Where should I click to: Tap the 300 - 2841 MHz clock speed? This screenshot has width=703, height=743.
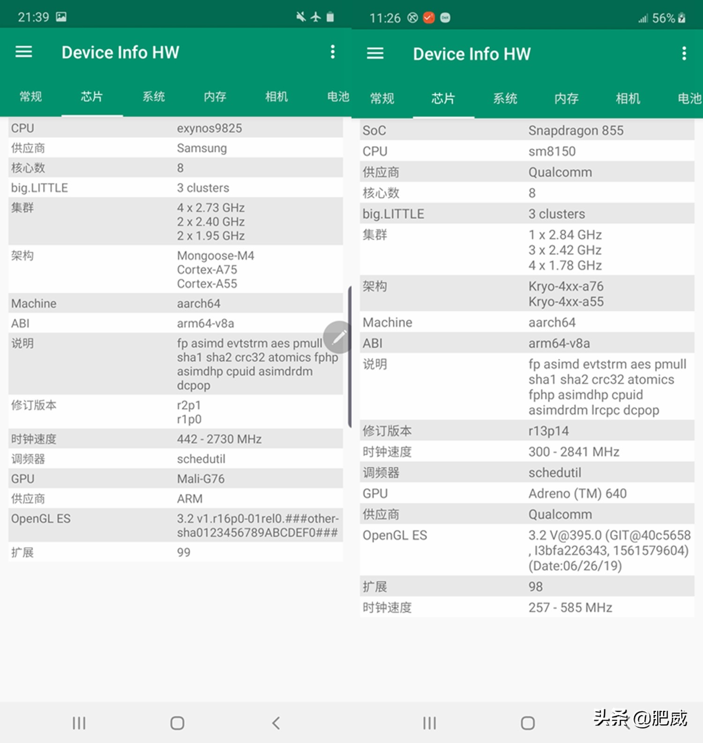point(574,452)
